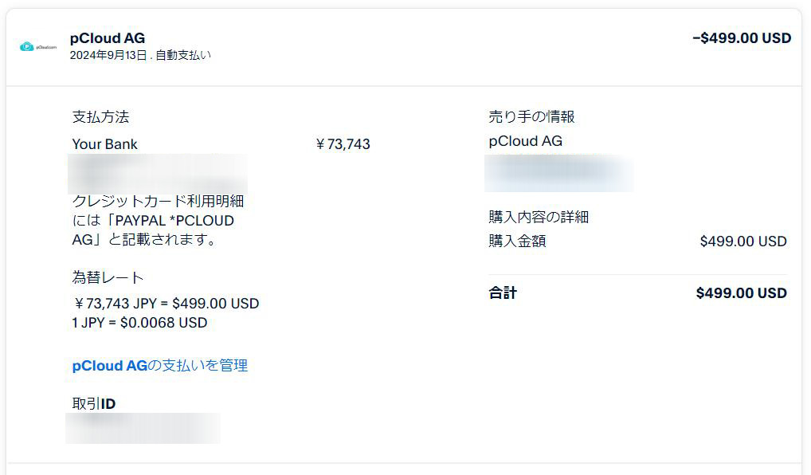Click the pCloud logo icon

[38, 47]
